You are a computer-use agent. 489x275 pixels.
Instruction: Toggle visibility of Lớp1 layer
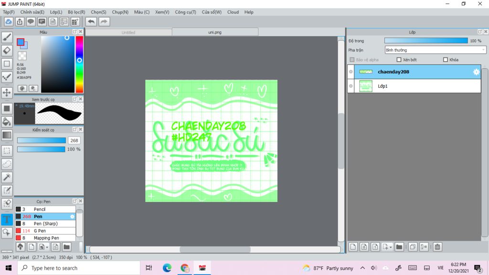351,86
